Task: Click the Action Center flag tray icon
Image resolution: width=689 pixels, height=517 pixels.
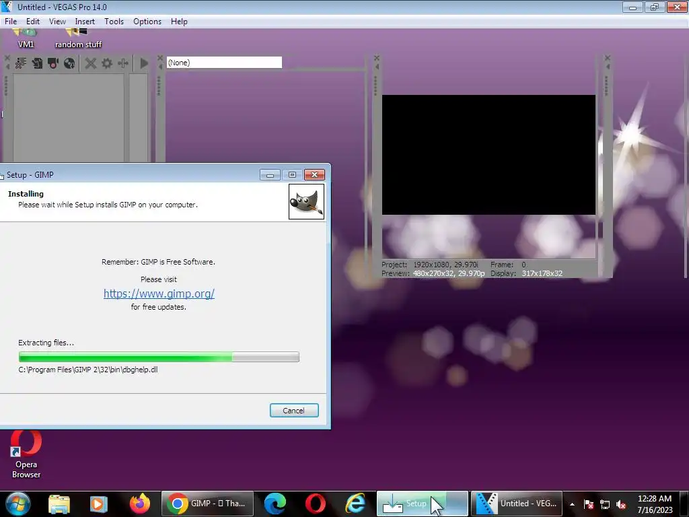Action: [x=589, y=504]
